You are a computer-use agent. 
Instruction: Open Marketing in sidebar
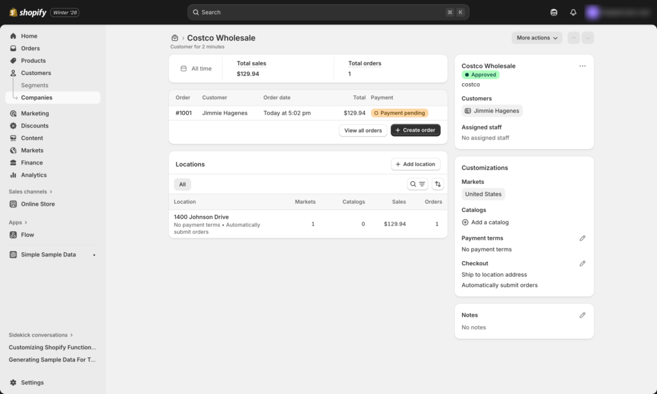point(53,113)
